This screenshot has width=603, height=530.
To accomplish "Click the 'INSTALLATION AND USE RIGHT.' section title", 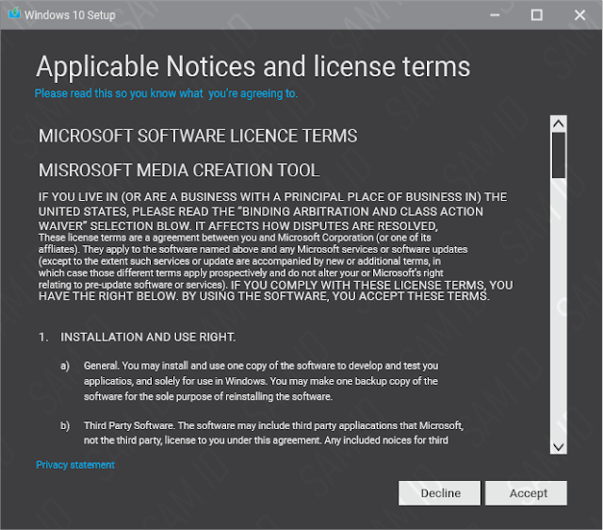I will (x=148, y=338).
